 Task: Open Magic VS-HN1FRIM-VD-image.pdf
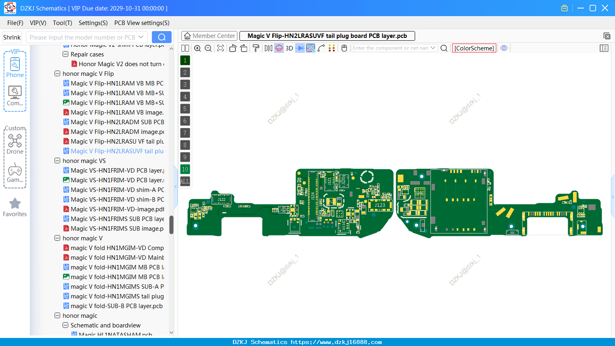pyautogui.click(x=114, y=209)
